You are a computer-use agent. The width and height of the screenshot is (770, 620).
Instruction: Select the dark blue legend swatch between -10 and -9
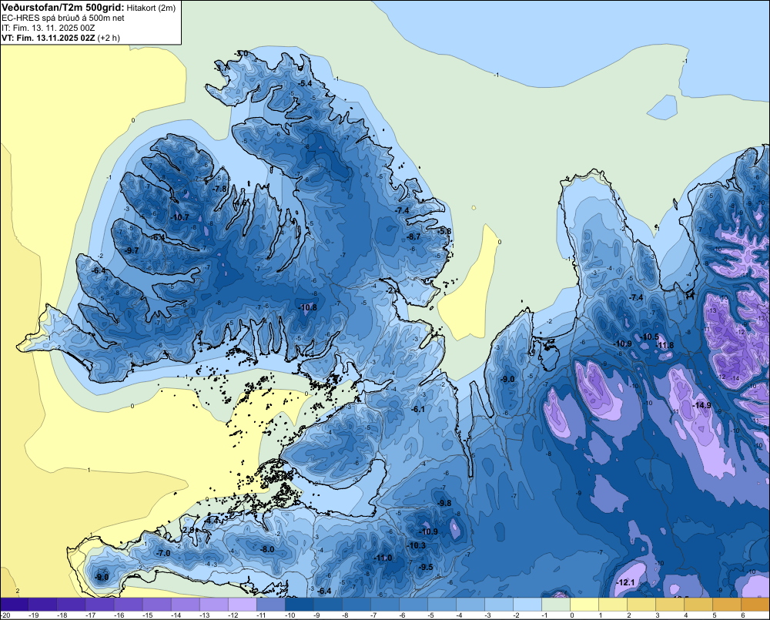(299, 605)
